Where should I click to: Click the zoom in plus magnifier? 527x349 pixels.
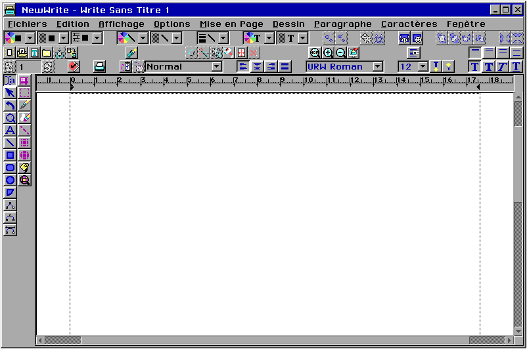tap(328, 52)
